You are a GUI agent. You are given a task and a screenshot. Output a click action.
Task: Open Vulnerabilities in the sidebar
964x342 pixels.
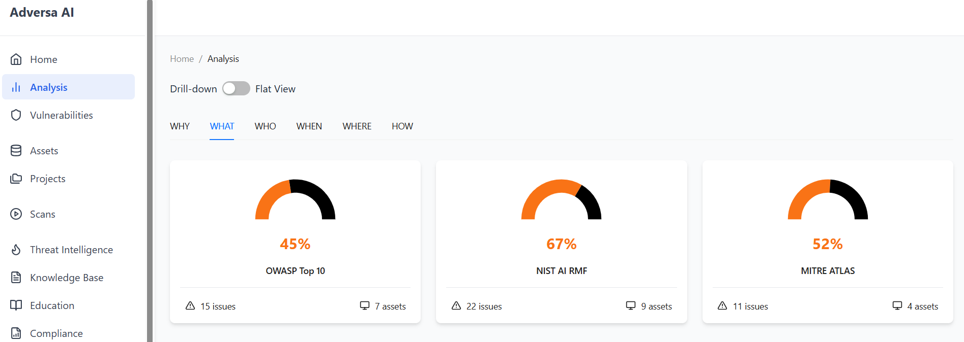(x=69, y=115)
